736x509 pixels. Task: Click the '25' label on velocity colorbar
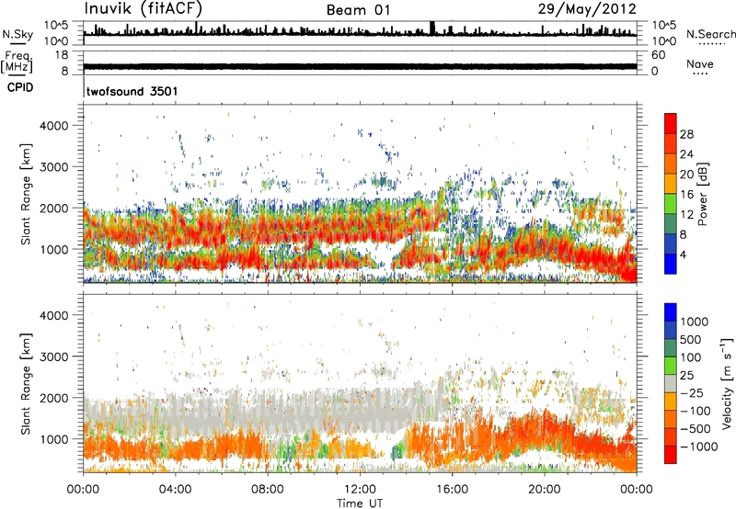click(687, 376)
